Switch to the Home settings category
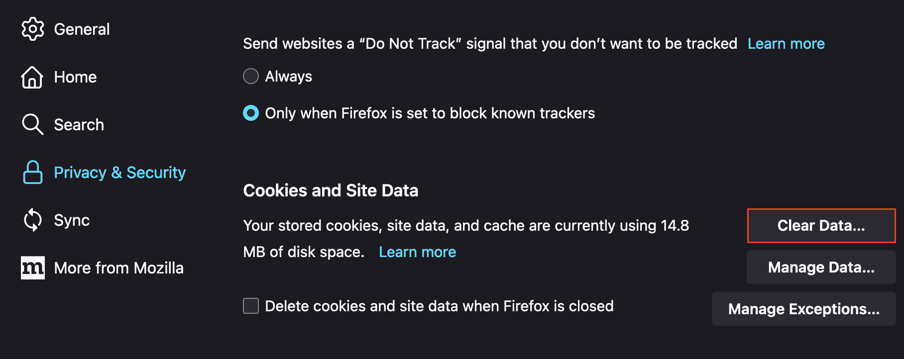Screen dimensions: 904x359 [75, 77]
